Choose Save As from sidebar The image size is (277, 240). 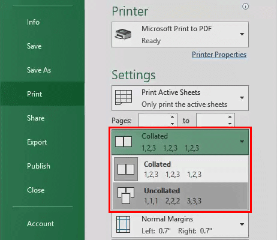pos(39,70)
